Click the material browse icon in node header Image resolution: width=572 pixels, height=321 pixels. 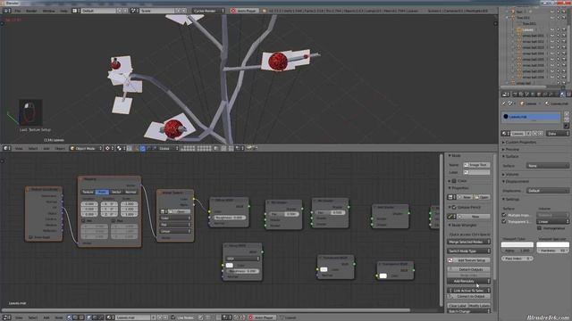click(110, 317)
